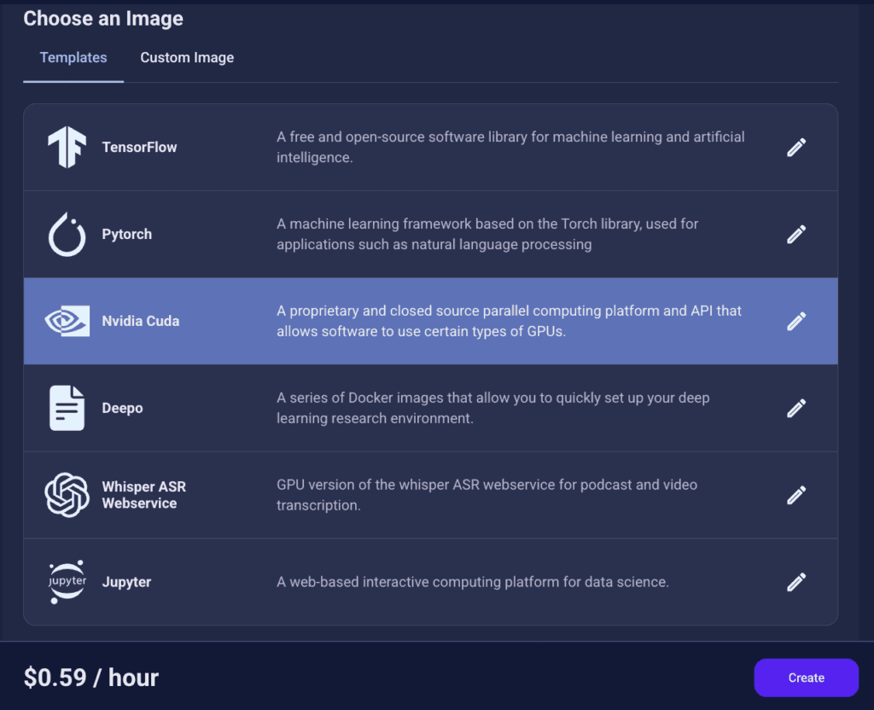The height and width of the screenshot is (710, 874).
Task: Switch to the Custom Image tab
Action: pyautogui.click(x=187, y=58)
